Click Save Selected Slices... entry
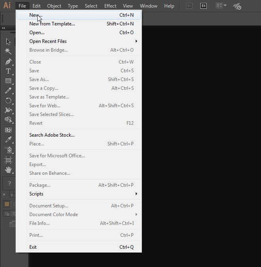 click(x=79, y=114)
